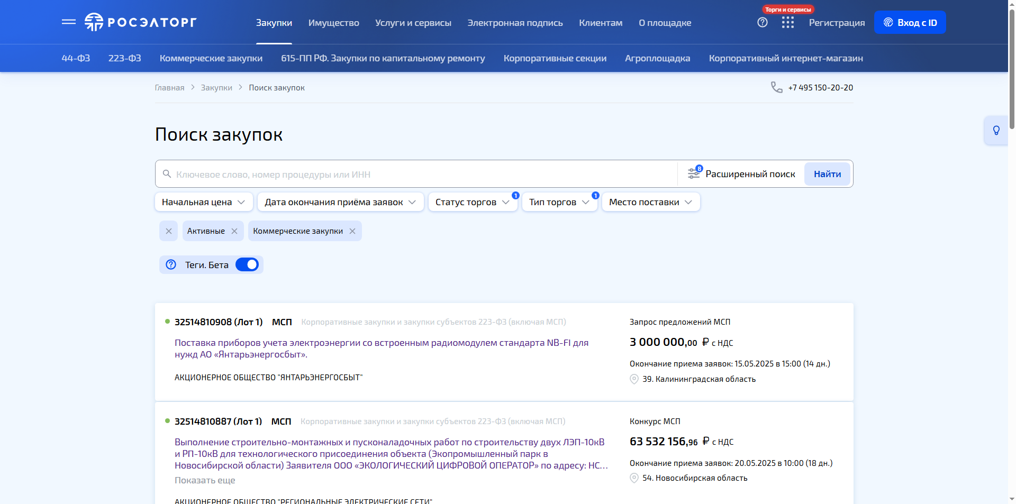1016x504 pixels.
Task: Toggle the Теги. Бета switch
Action: [247, 264]
